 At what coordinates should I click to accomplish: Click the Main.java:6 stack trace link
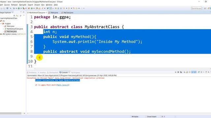click(x=63, y=85)
